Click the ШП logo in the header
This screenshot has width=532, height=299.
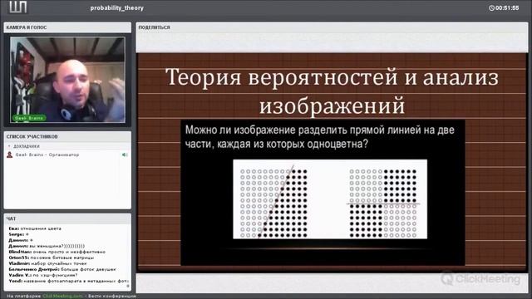pos(17,7)
